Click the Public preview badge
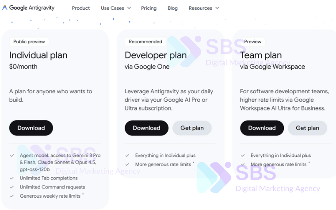Viewport: 336px width, 210px height. coord(29,42)
